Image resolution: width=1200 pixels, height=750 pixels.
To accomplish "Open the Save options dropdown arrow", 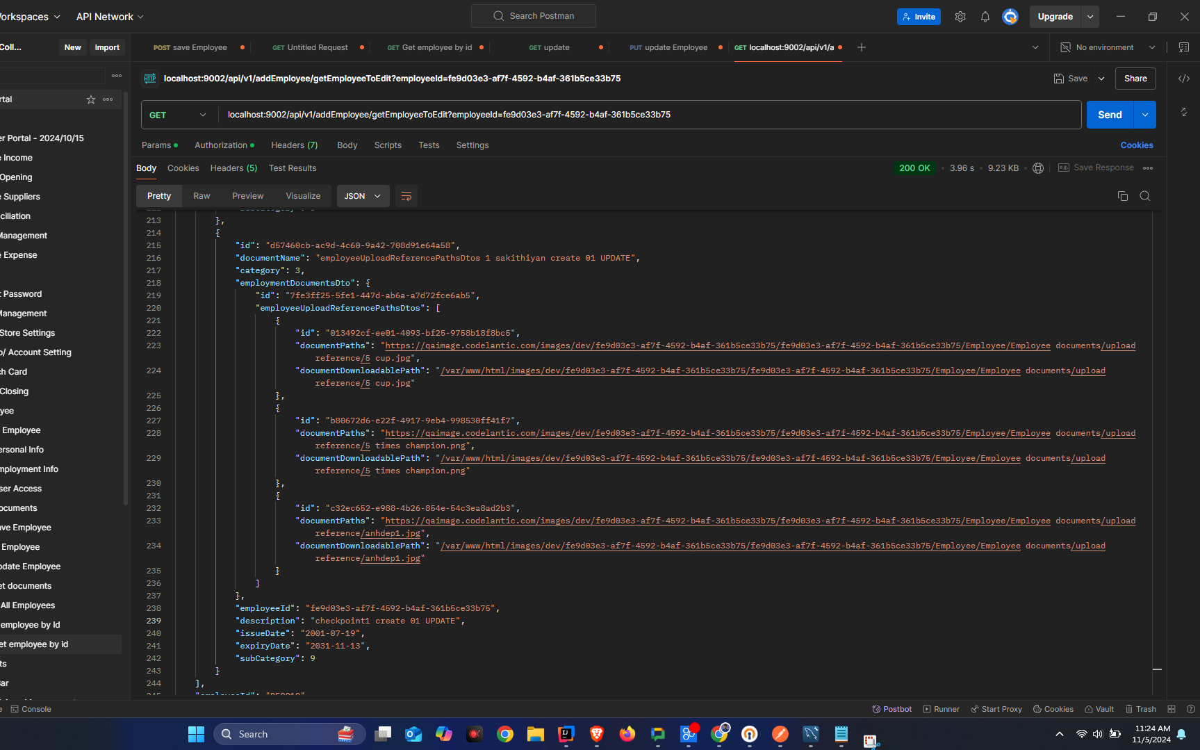I will tap(1101, 79).
